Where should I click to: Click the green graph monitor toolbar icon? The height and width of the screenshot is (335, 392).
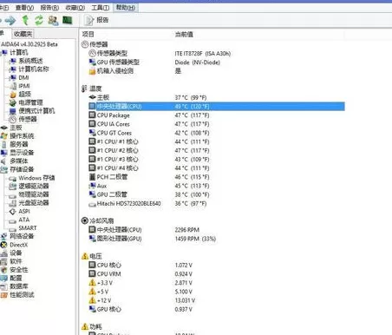pyautogui.click(x=68, y=20)
